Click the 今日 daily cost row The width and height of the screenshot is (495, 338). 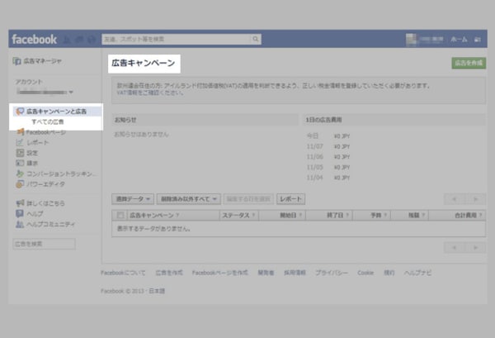tap(328, 136)
